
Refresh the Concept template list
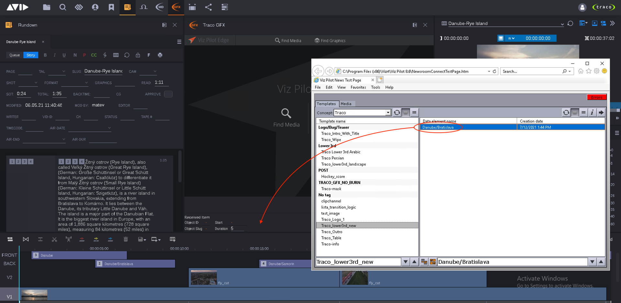click(397, 113)
